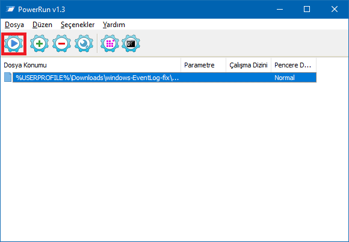Click the Normal window state cell
The image size is (349, 242).
[x=285, y=78]
